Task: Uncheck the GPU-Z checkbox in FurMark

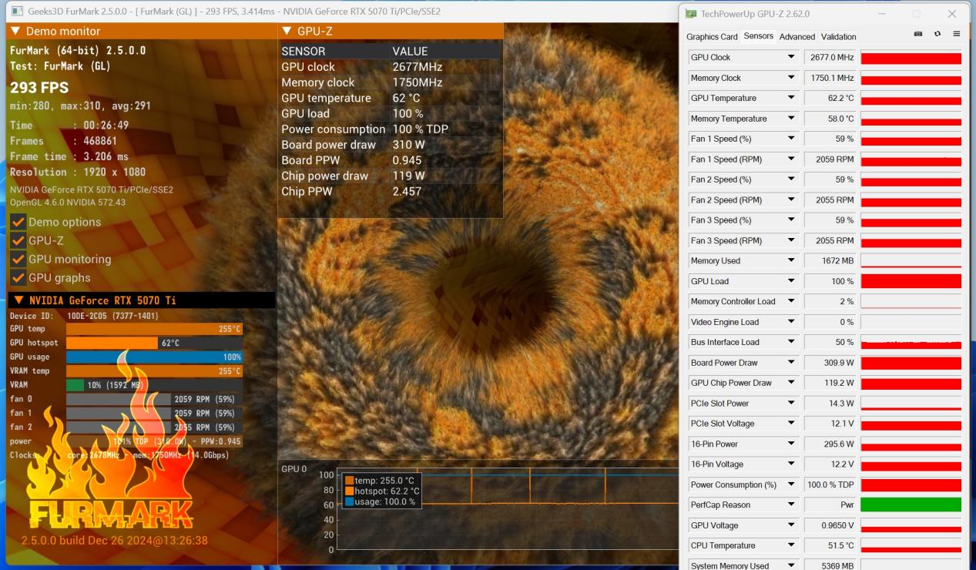Action: point(18,240)
